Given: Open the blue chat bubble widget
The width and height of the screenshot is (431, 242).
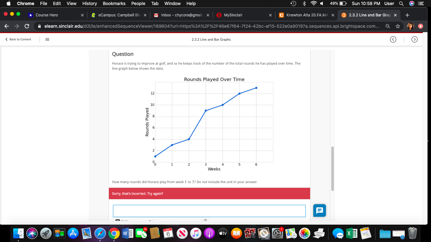Looking at the screenshot, I should 320,210.
